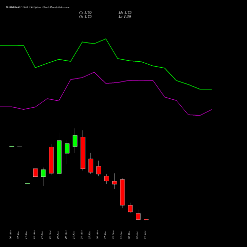Viewport: 247px width, 247px height.
Task: Click the 11 Nov date label
Action: tap(26, 235)
